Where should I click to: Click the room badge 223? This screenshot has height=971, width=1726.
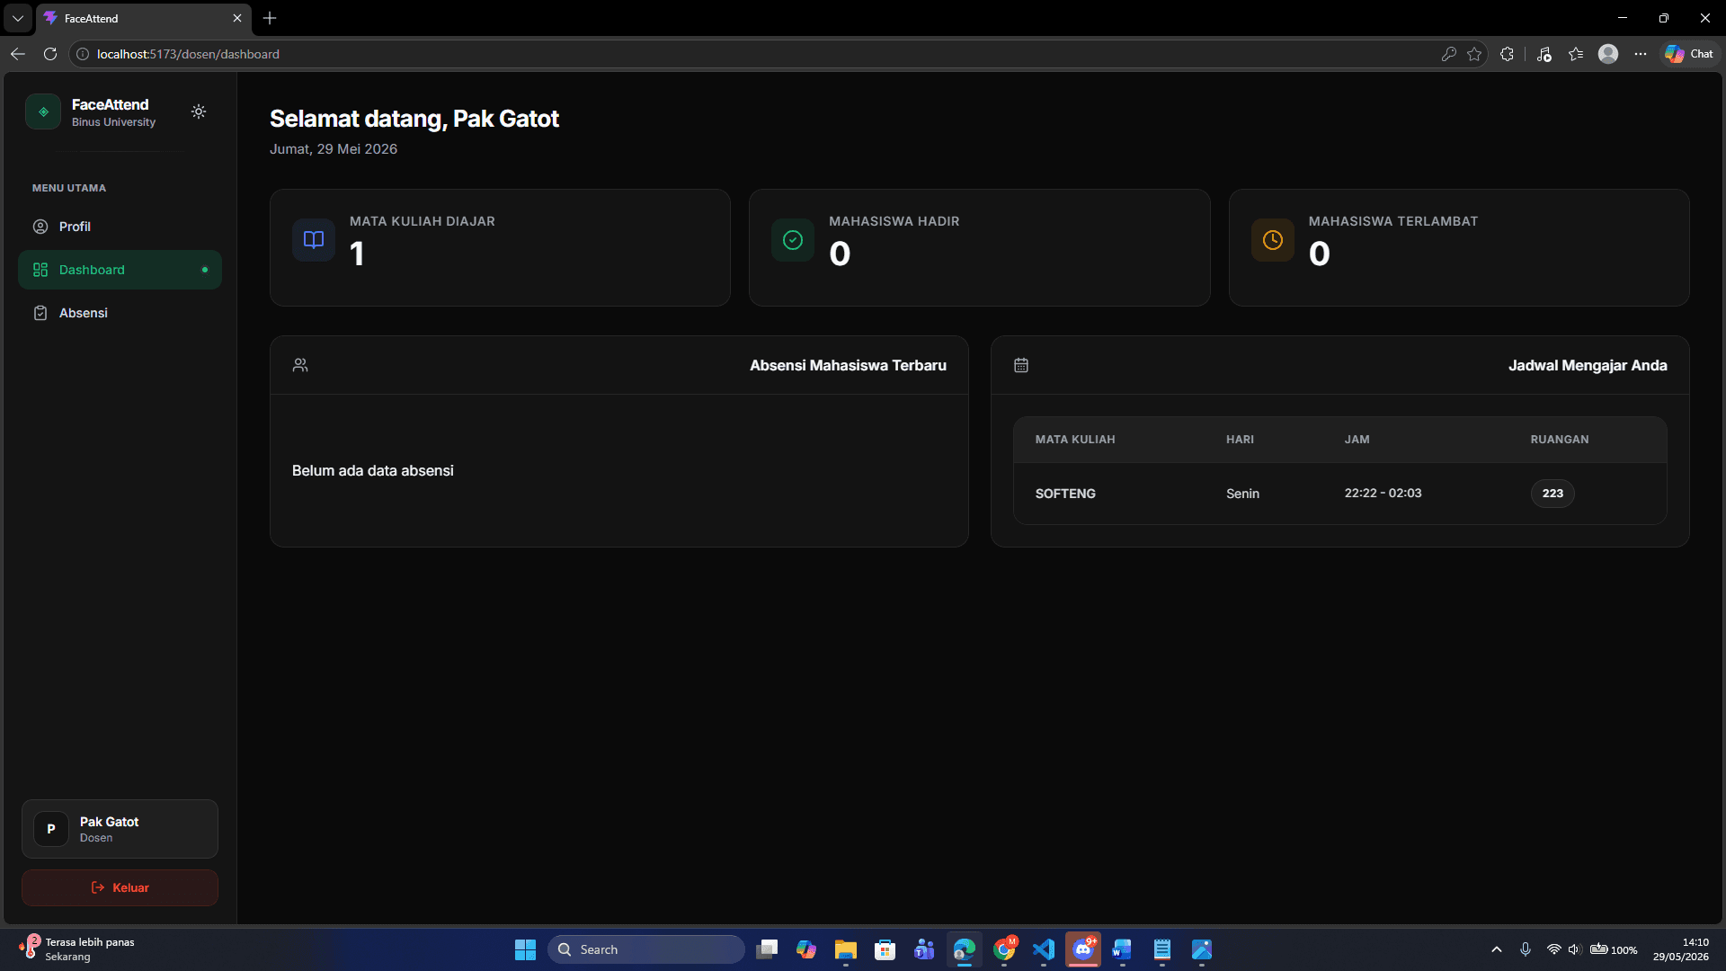(1553, 493)
